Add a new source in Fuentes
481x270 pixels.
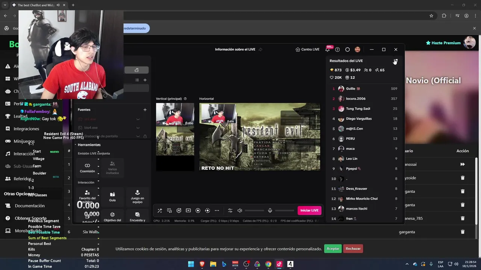tap(145, 109)
